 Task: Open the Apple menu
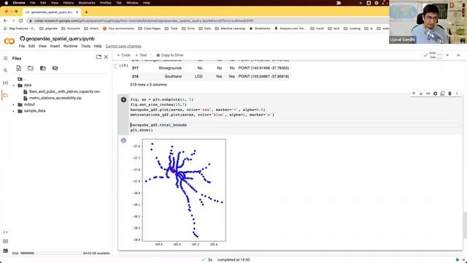coord(7,3)
